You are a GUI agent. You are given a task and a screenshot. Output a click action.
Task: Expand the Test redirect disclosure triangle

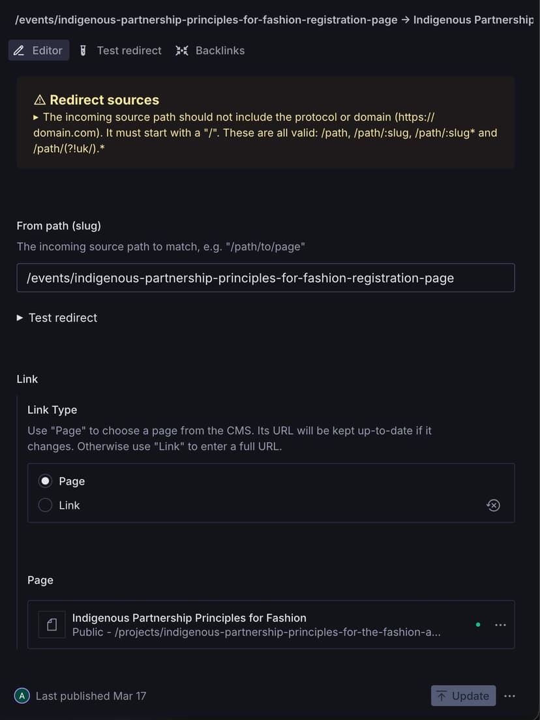20,318
